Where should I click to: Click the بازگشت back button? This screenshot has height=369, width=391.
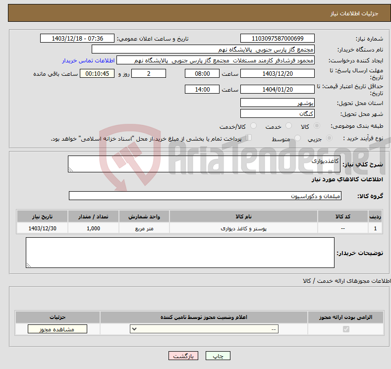click(183, 356)
